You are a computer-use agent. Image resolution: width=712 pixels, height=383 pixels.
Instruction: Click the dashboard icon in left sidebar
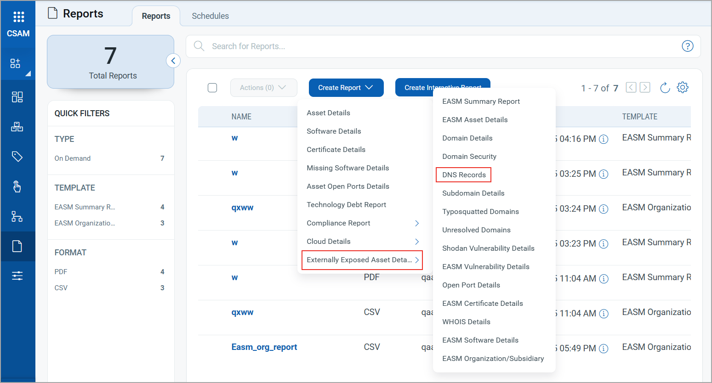click(x=17, y=97)
